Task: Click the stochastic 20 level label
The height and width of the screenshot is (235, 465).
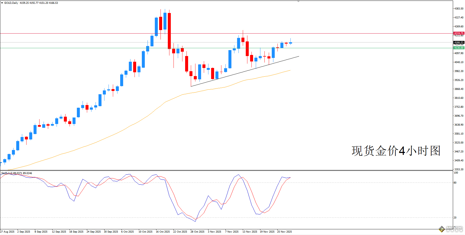Action: [x=455, y=218]
